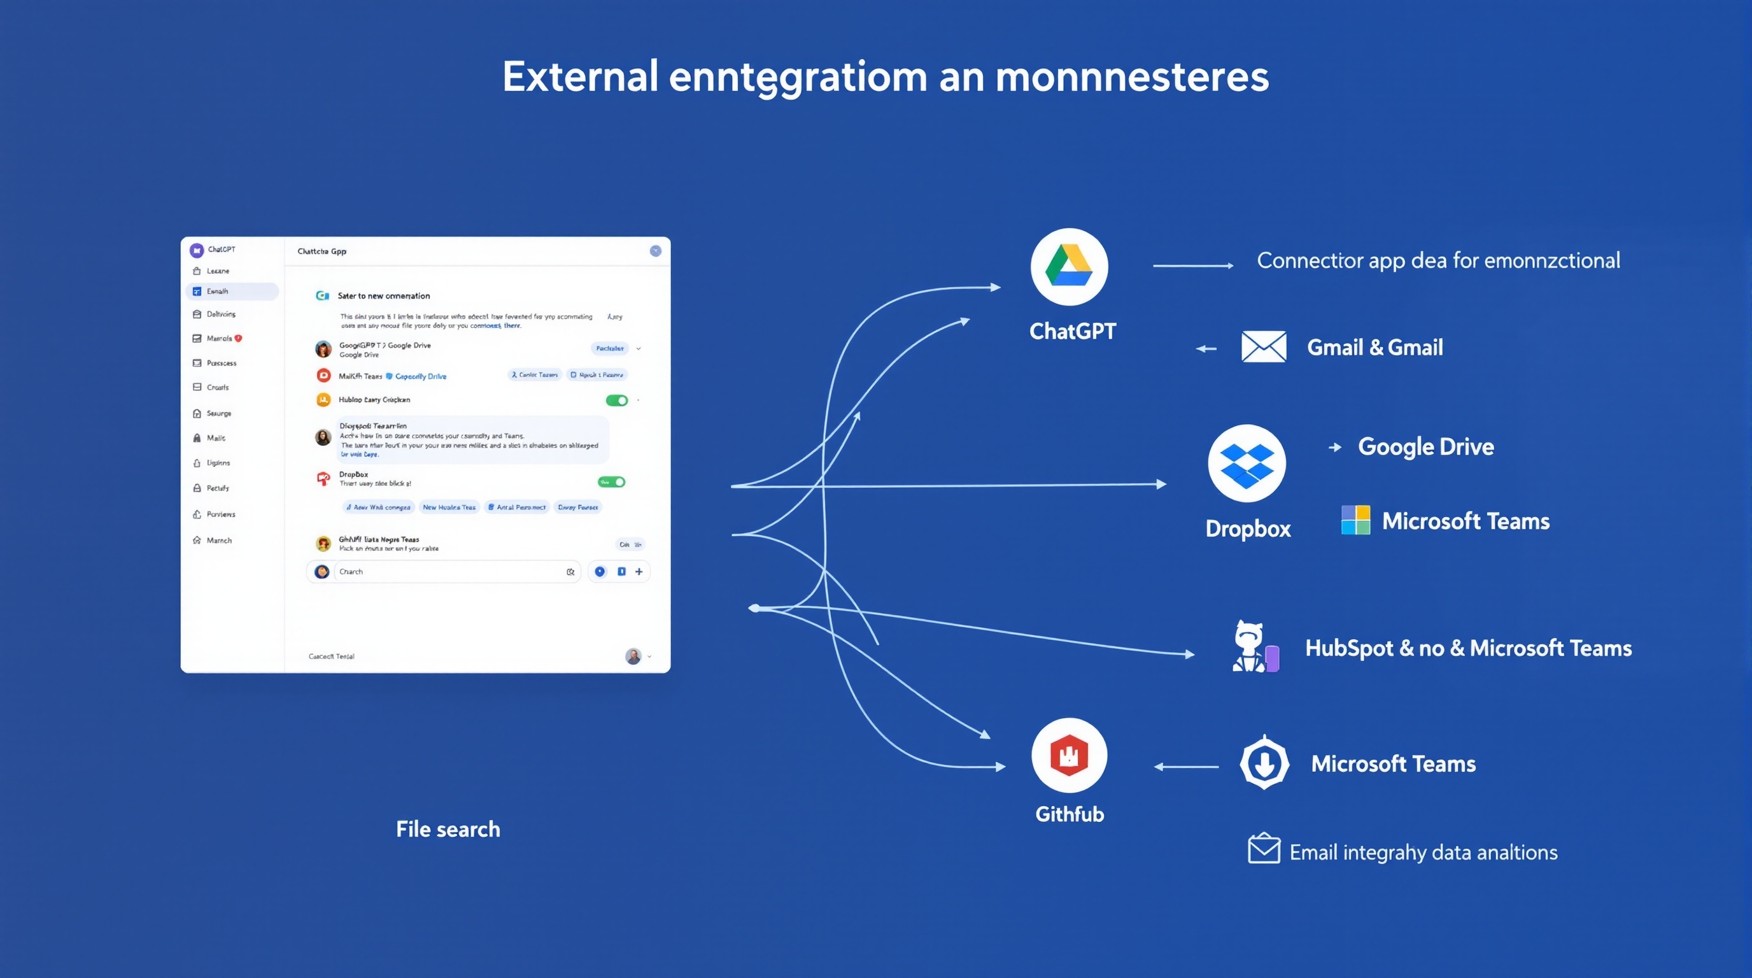Click the File search caption
Viewport: 1752px width, 978px height.
pyautogui.click(x=448, y=829)
